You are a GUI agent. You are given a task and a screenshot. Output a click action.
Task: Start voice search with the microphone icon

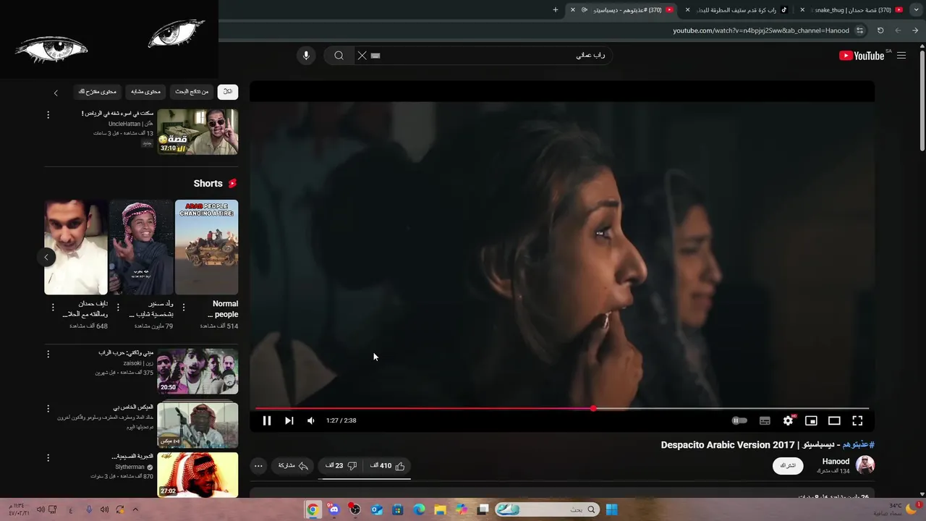(x=306, y=56)
